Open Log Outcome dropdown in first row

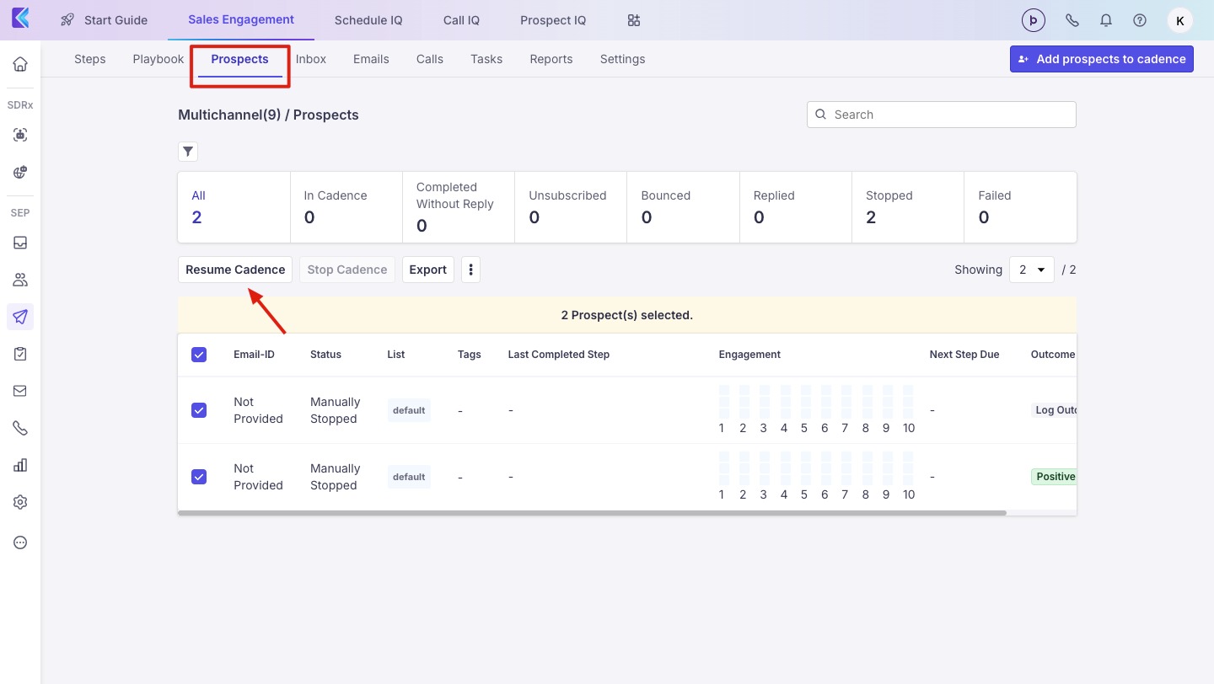coord(1055,410)
